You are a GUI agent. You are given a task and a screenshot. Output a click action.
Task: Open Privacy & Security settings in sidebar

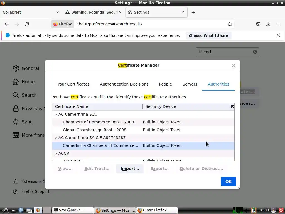[29, 108]
